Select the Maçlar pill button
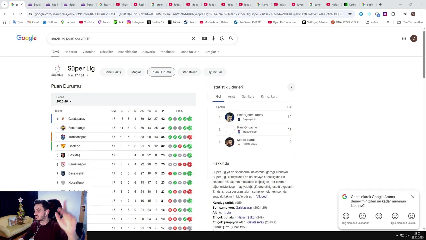The width and height of the screenshot is (426, 240). (x=136, y=72)
